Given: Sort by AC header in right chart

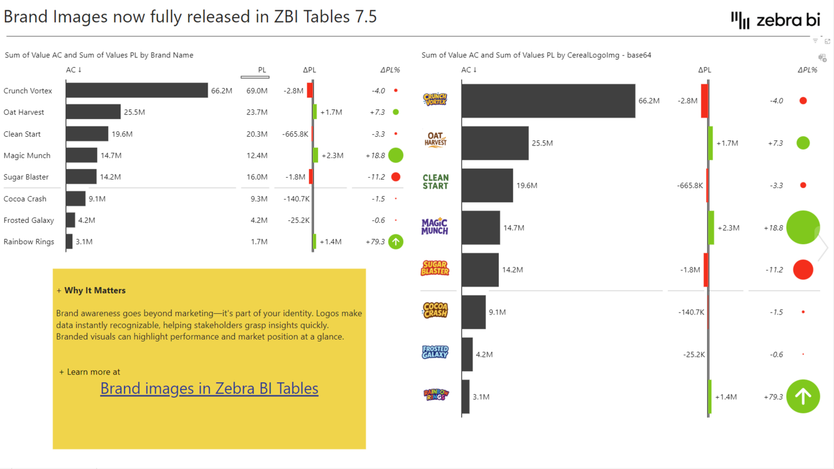Looking at the screenshot, I should coord(468,70).
